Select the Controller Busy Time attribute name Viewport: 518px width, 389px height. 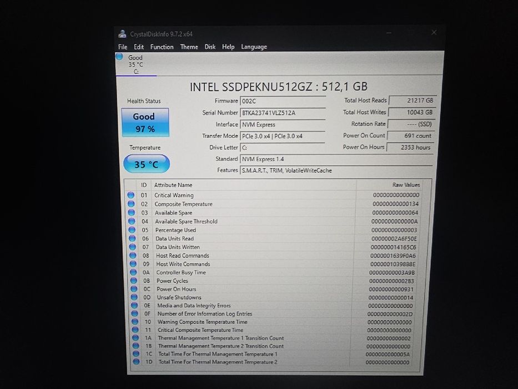coord(180,272)
